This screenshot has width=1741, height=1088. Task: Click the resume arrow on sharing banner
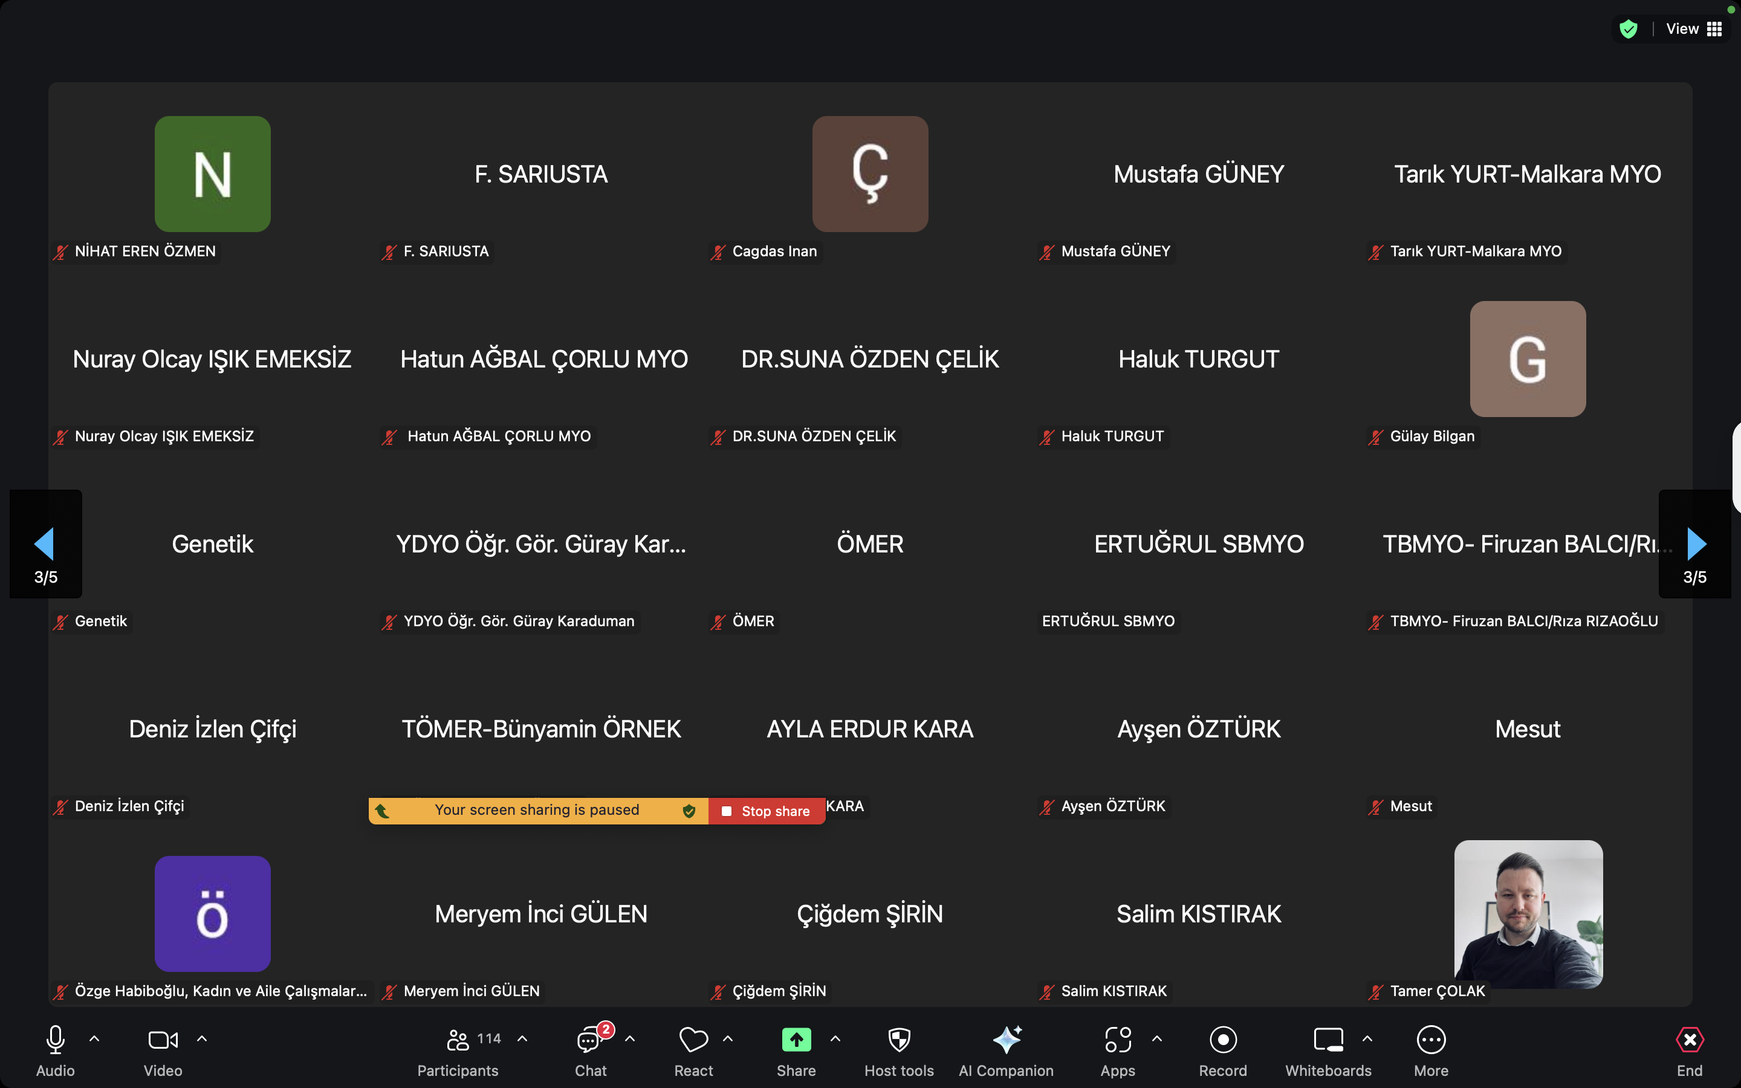tap(383, 811)
